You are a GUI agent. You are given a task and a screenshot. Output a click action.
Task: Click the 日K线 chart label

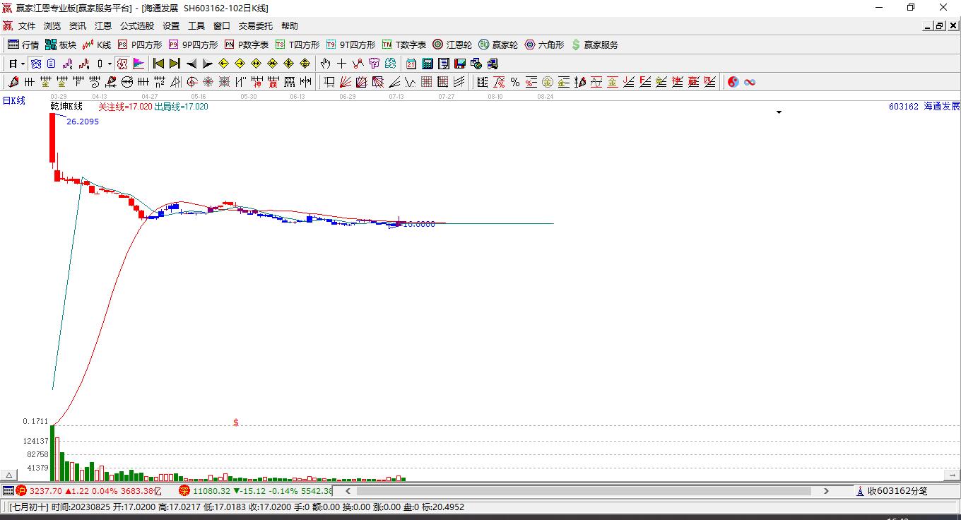coord(13,101)
